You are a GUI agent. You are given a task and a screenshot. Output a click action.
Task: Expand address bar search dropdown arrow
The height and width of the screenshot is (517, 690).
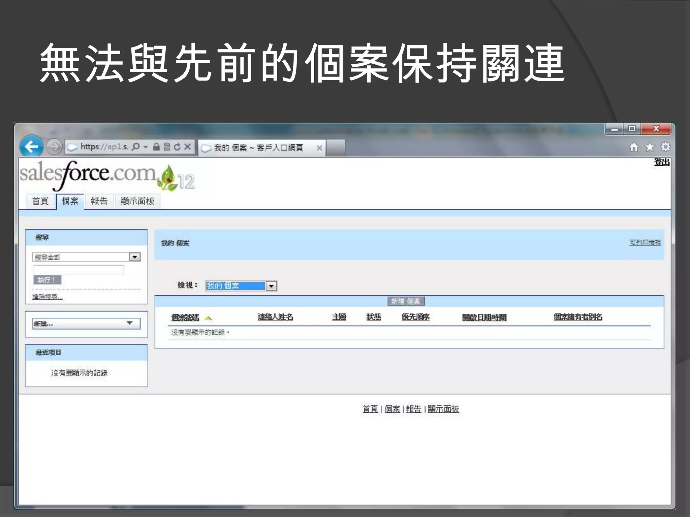point(146,147)
